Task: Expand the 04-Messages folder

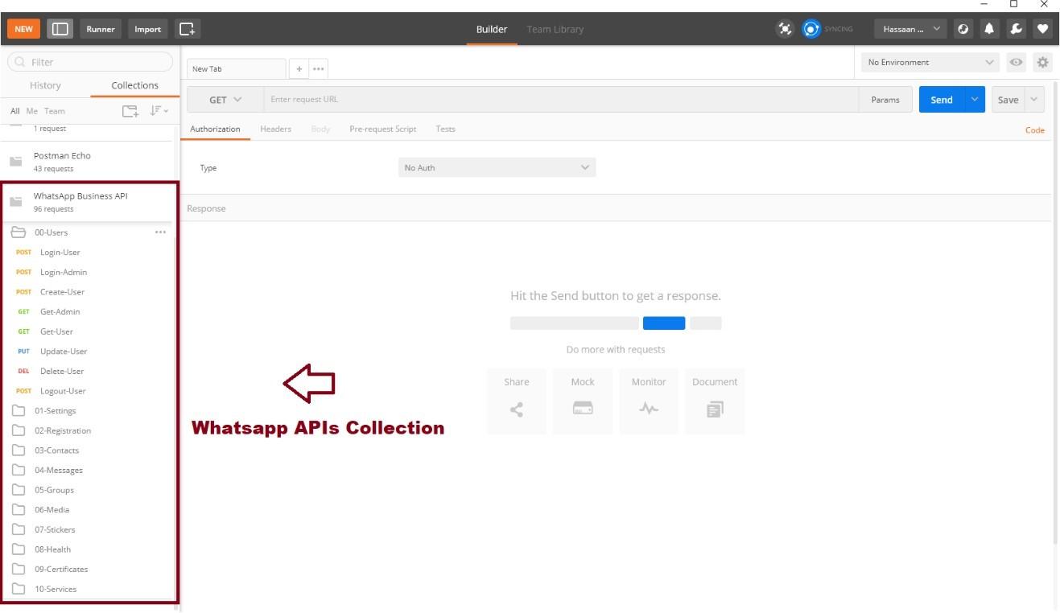Action: coord(58,470)
